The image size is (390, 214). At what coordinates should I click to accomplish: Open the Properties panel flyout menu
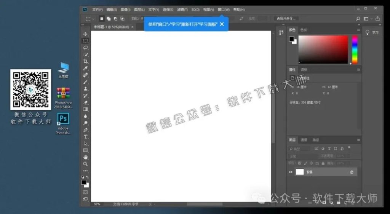[x=358, y=70]
